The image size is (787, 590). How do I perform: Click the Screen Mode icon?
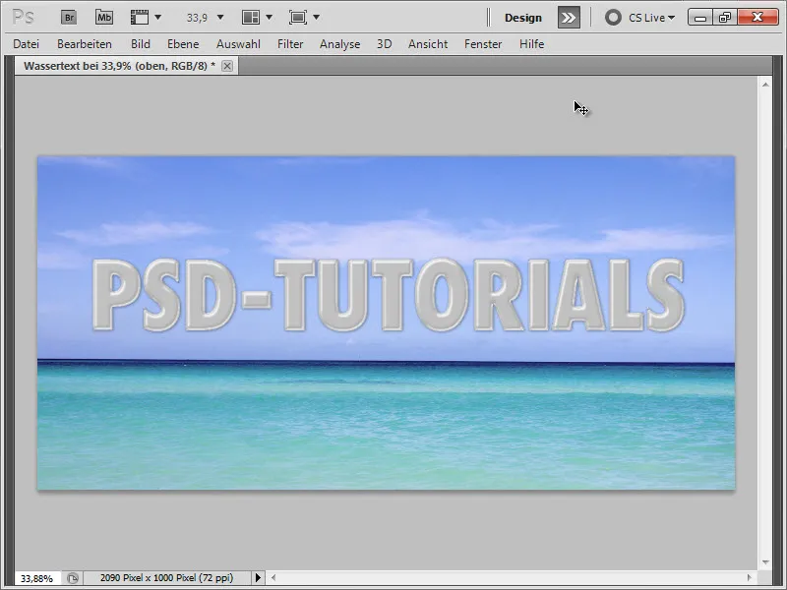point(298,18)
